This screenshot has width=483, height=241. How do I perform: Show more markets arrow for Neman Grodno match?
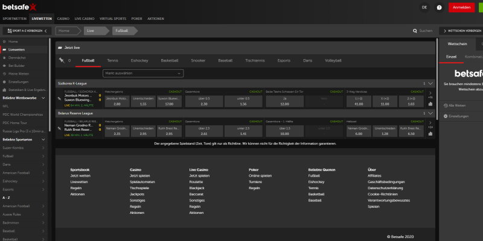(430, 123)
